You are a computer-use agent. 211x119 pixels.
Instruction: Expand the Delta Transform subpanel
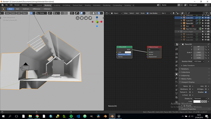189,65
